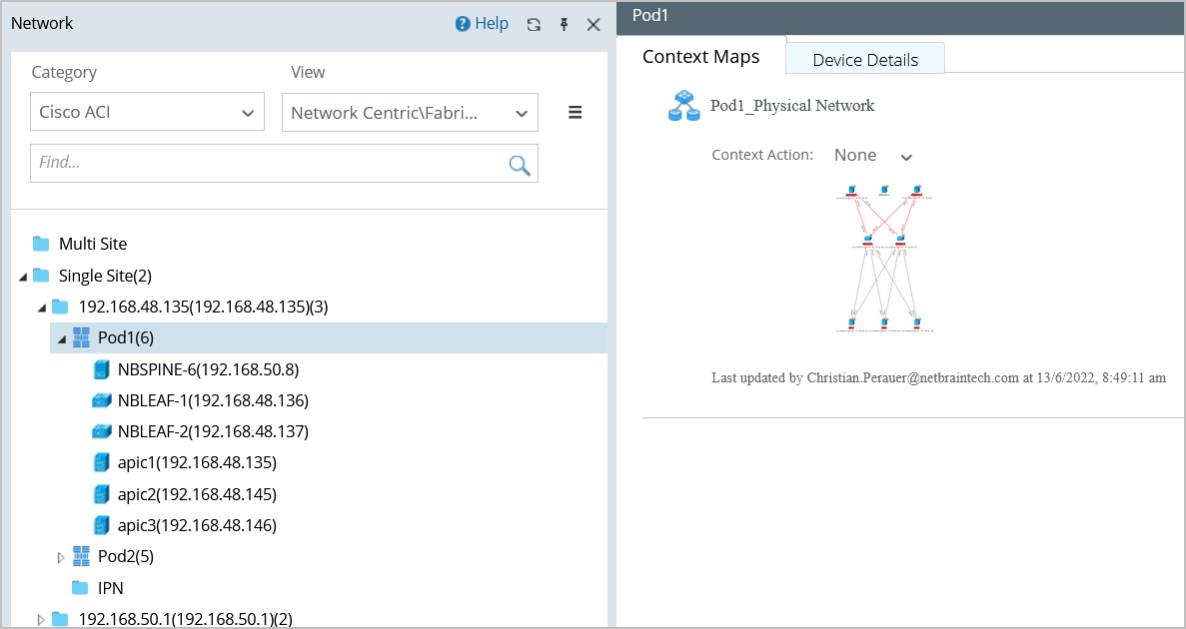Select the Context Maps tab
Viewport: 1186px width, 629px height.
[700, 57]
